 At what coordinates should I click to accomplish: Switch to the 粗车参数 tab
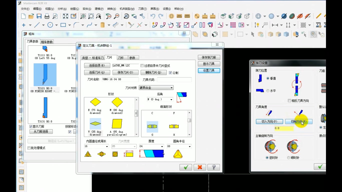coord(47,42)
